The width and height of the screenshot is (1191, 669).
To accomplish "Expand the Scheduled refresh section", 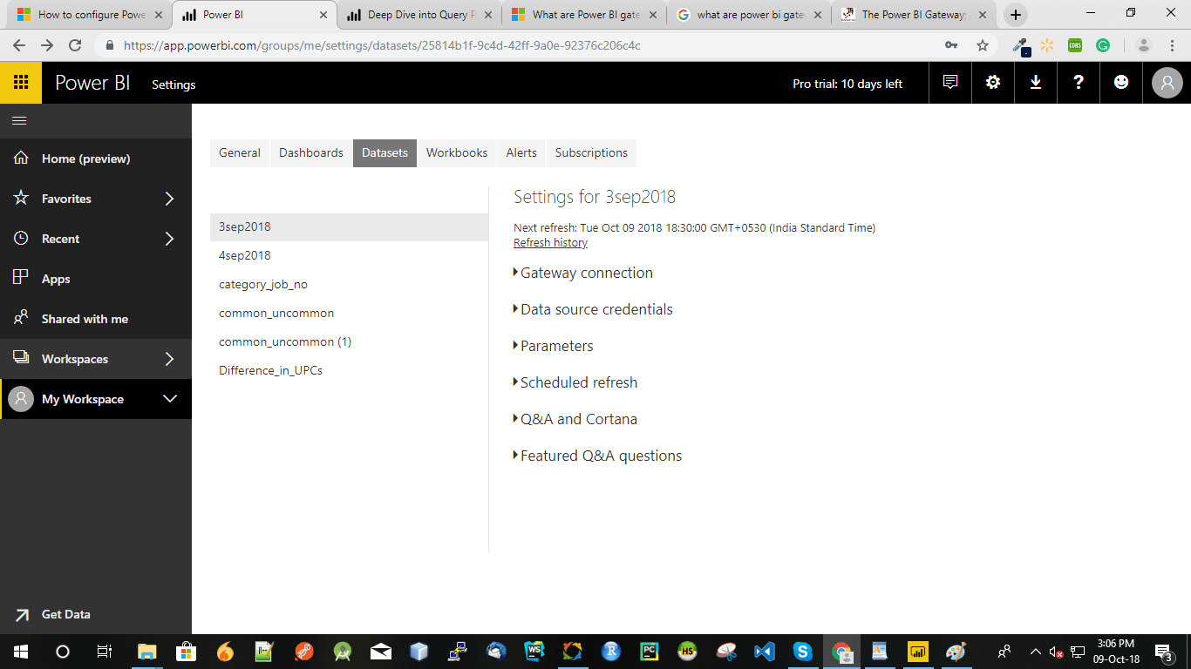I will (x=575, y=382).
